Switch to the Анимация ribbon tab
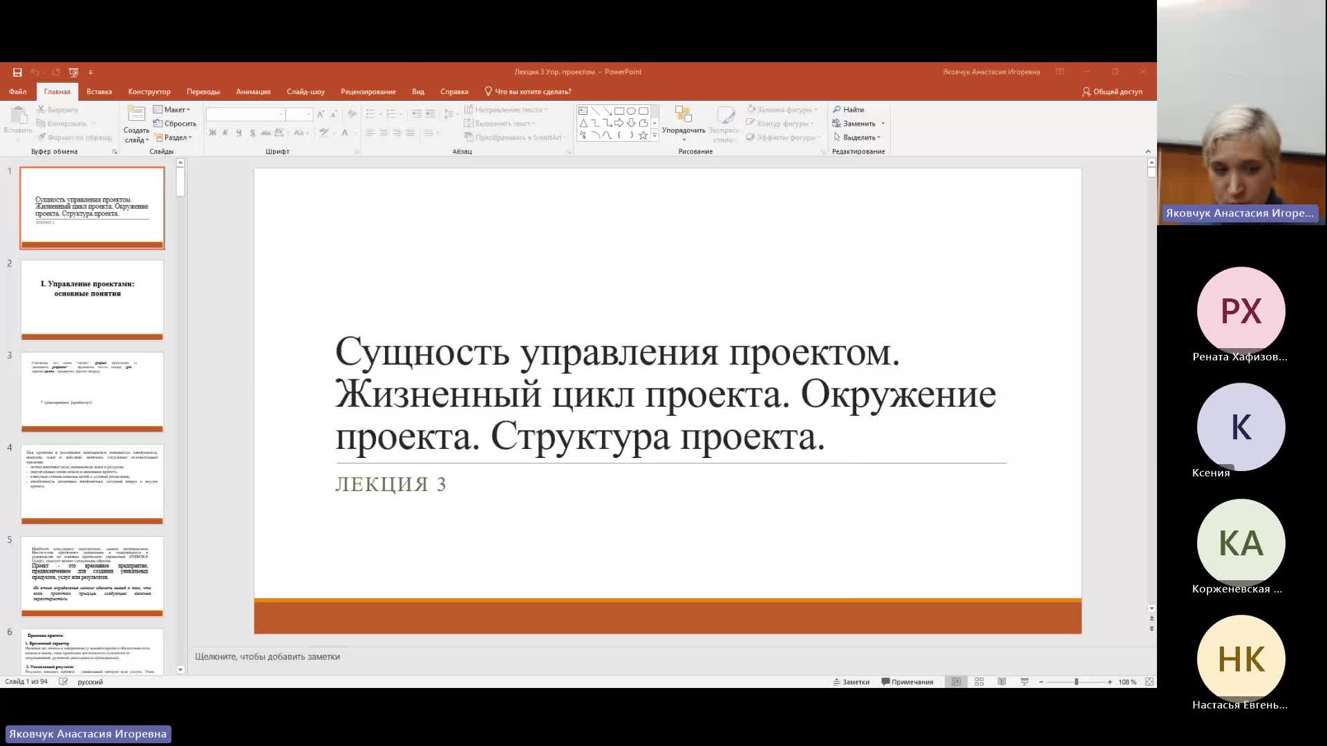1327x746 pixels. (253, 91)
